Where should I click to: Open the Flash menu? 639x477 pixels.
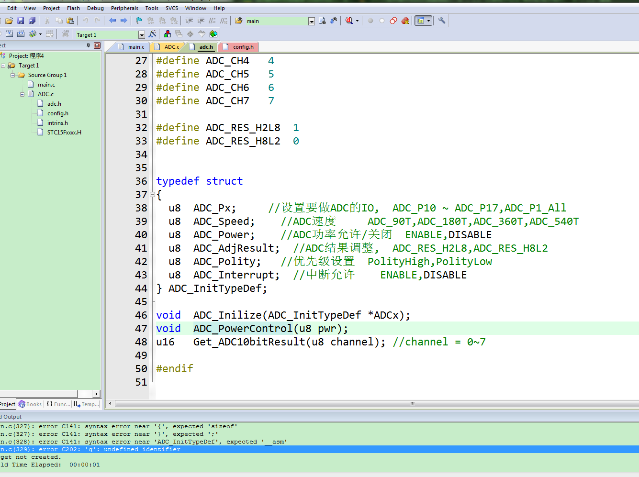click(x=73, y=8)
